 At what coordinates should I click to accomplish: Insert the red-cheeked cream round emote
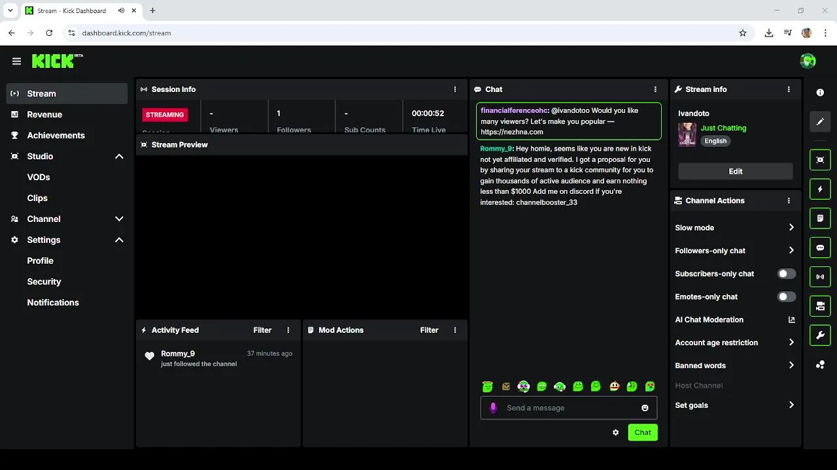(614, 386)
